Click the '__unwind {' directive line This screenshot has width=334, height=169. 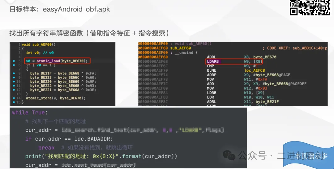pyautogui.click(x=184, y=53)
